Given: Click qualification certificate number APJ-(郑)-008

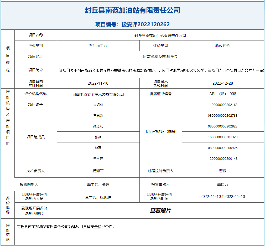Looking at the screenshot, I should click(x=222, y=94).
